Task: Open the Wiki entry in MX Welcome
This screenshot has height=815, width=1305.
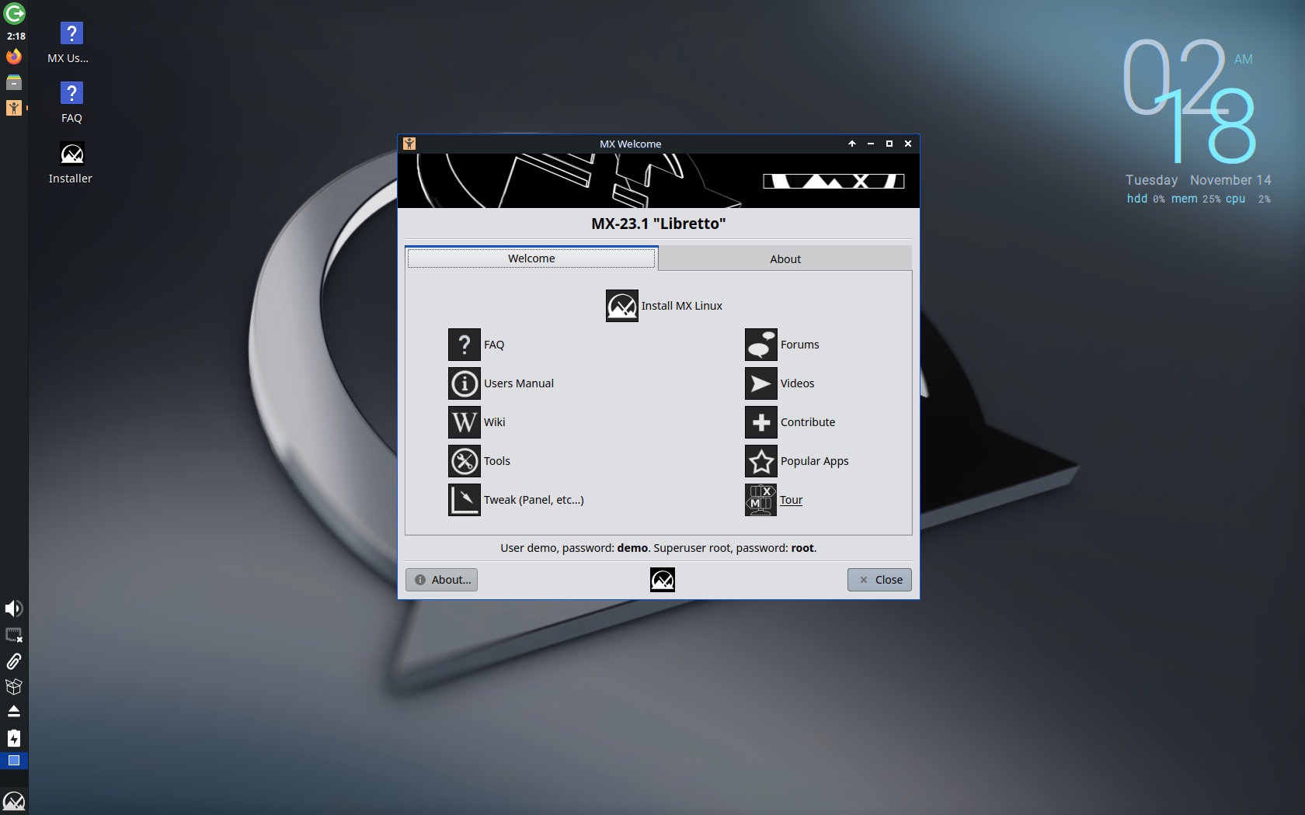Action: (477, 422)
